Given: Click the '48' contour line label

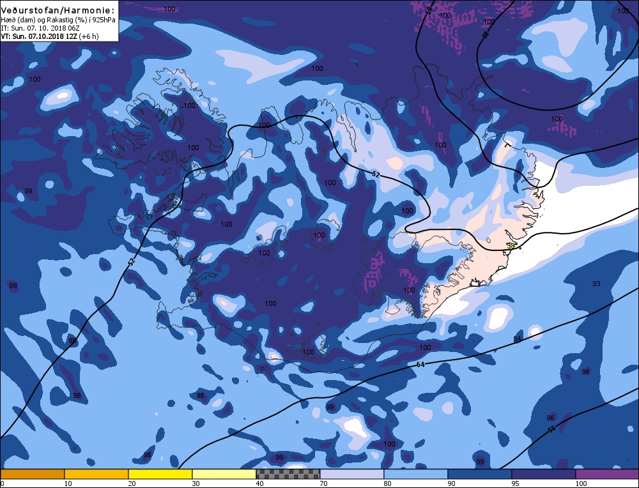Looking at the screenshot, I should [485, 35].
